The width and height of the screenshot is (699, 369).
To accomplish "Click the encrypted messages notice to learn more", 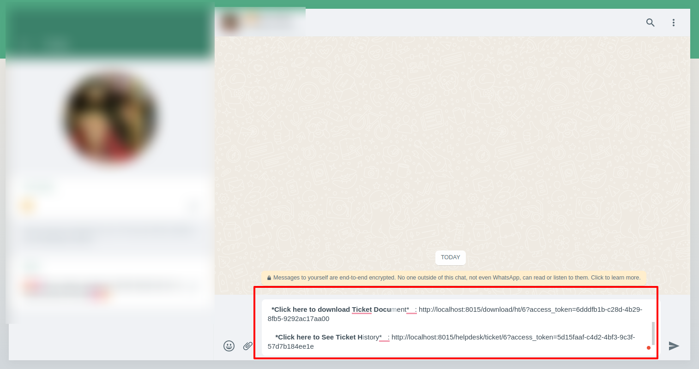I will pos(454,278).
